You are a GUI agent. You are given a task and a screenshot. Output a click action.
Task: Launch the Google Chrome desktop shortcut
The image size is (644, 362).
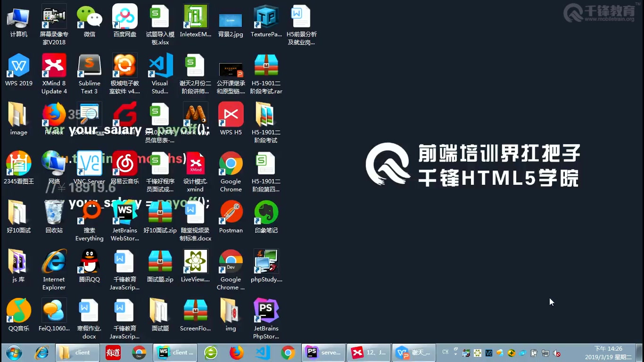[231, 172]
